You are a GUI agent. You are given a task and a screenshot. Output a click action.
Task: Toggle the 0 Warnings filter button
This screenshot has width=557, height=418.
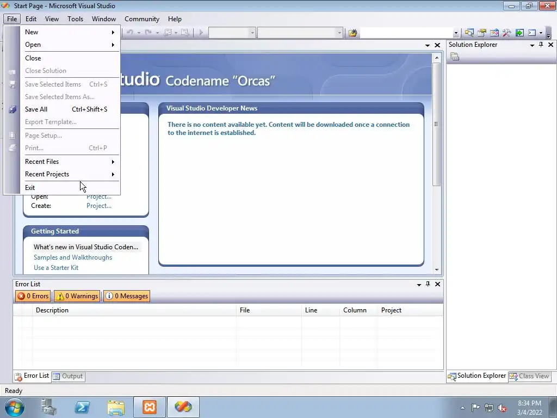pos(77,296)
